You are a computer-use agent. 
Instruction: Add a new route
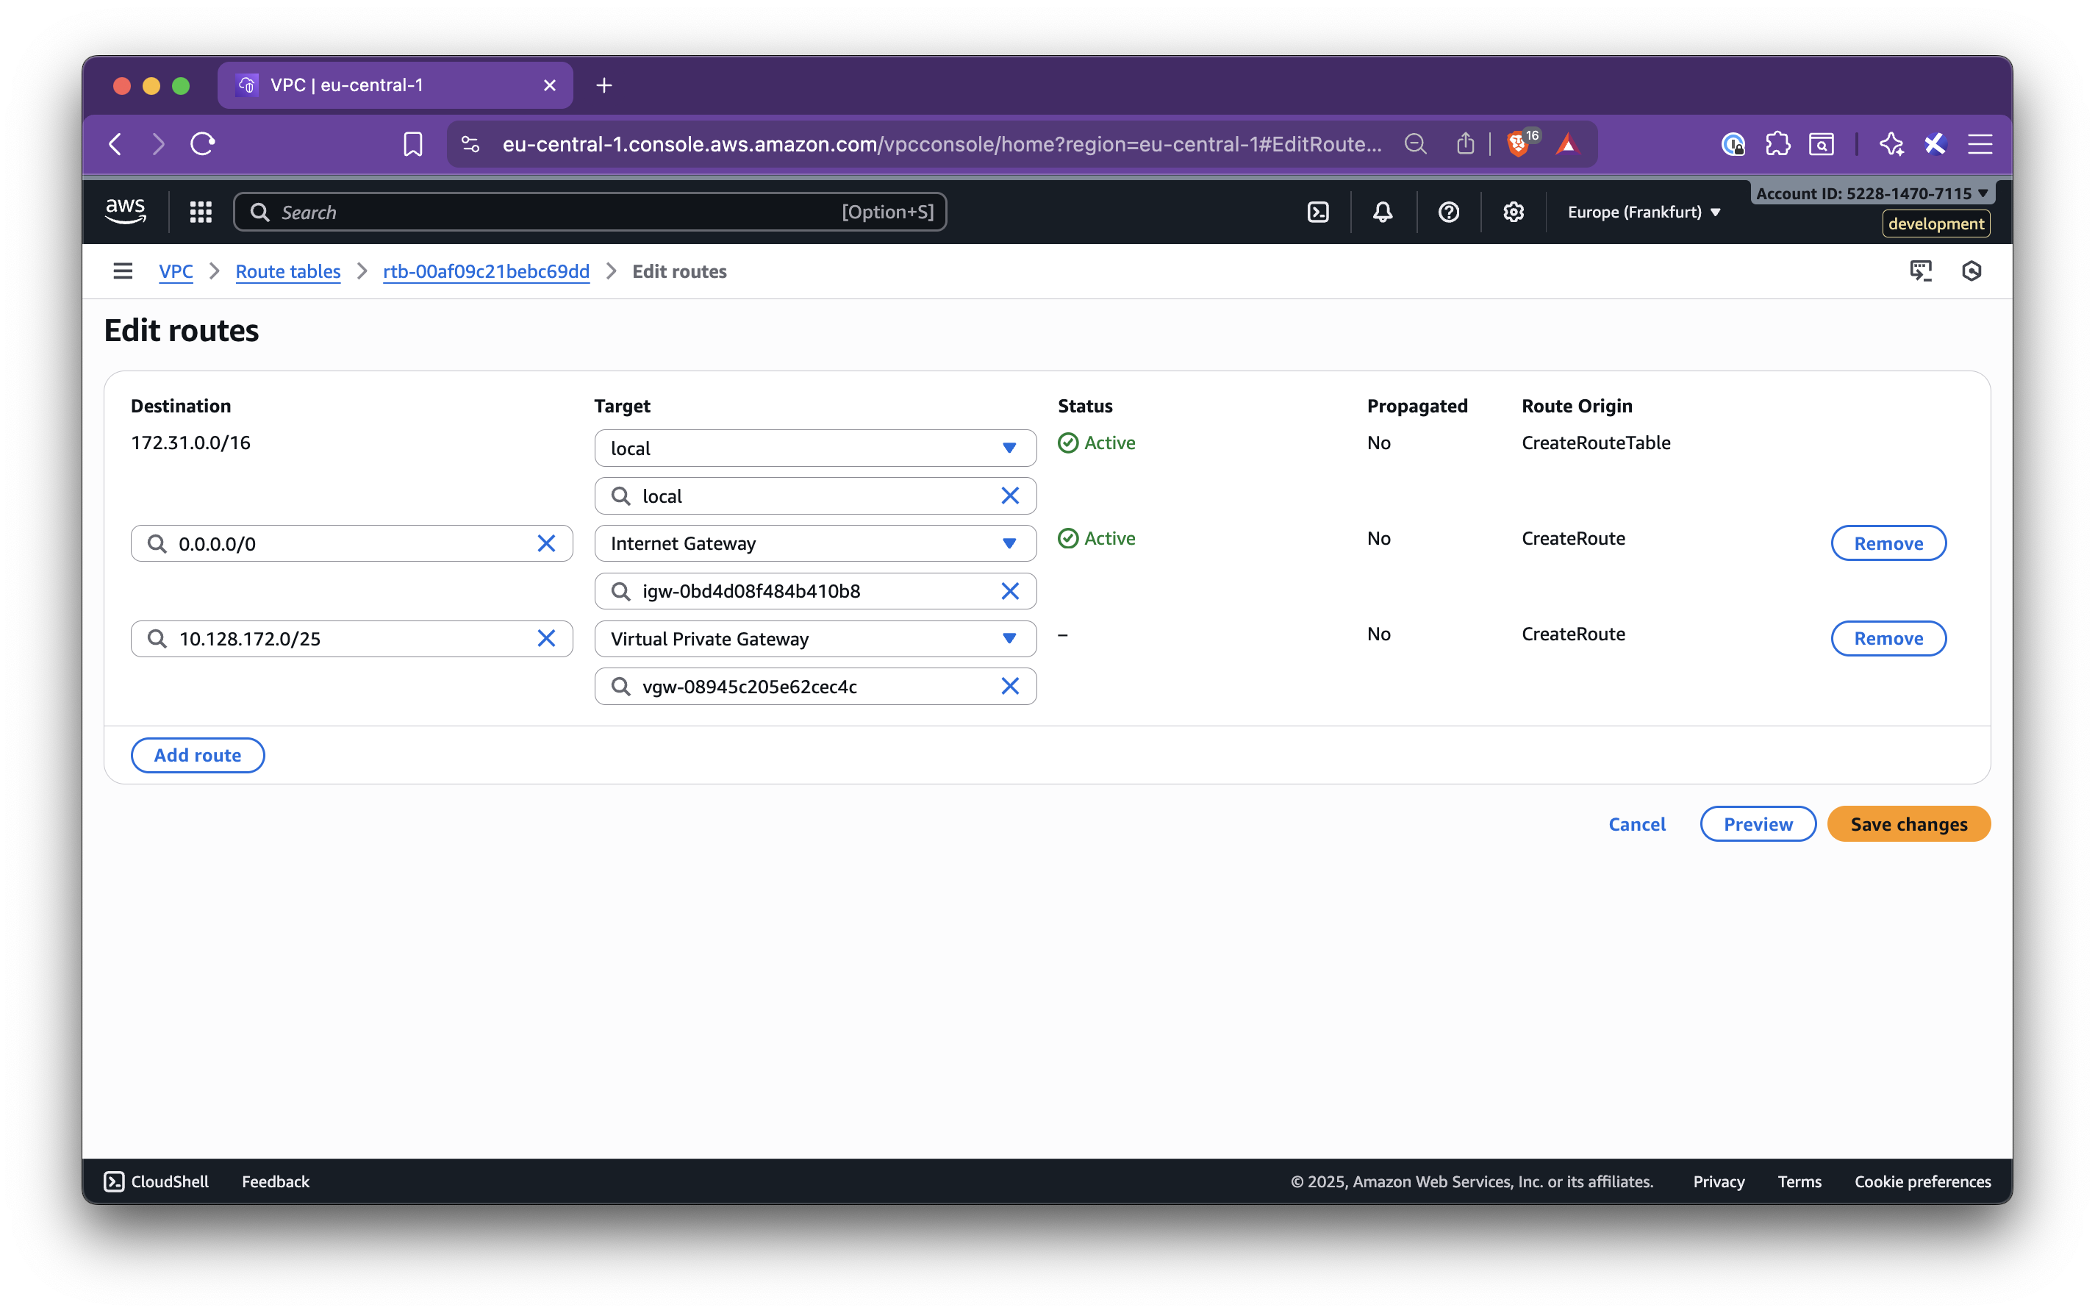(197, 754)
